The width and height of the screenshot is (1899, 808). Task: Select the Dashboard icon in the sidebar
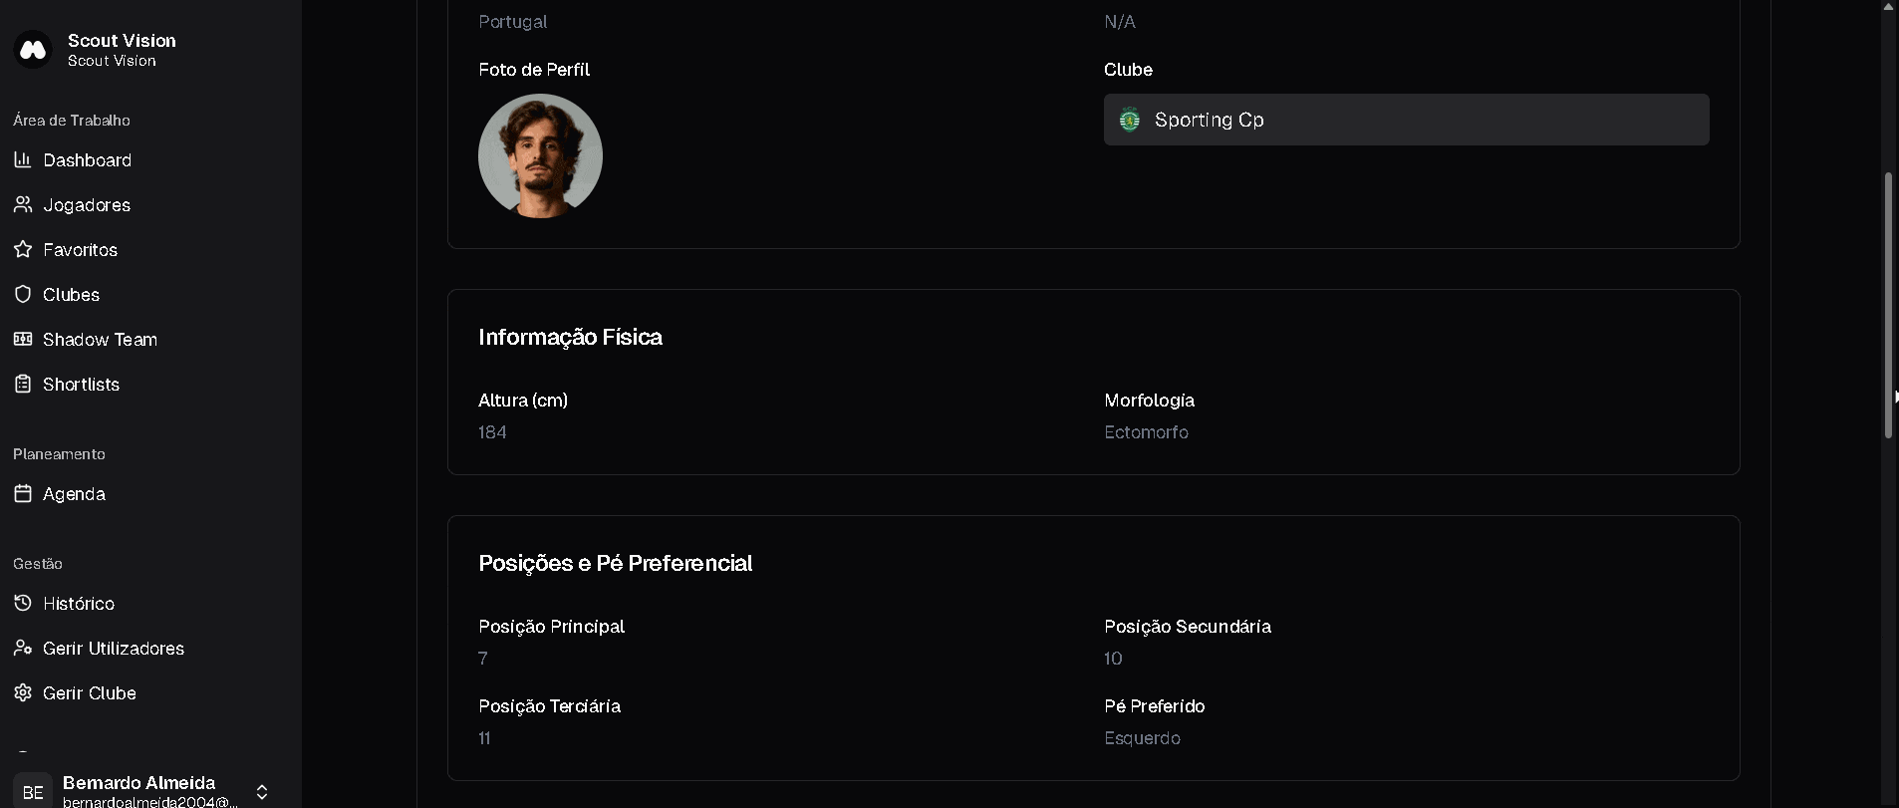pos(22,160)
